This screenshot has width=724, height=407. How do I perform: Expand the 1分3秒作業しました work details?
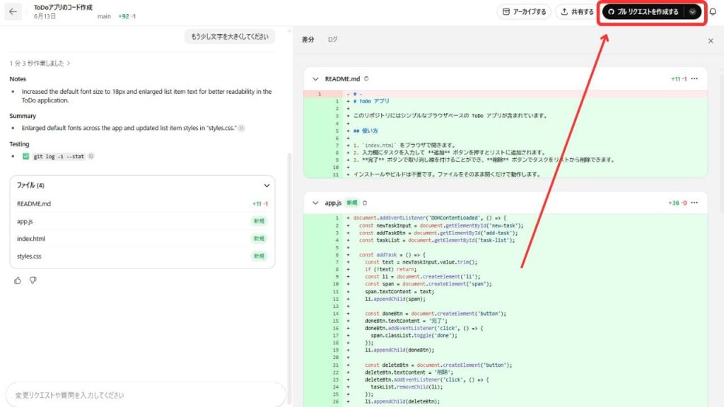tap(40, 63)
